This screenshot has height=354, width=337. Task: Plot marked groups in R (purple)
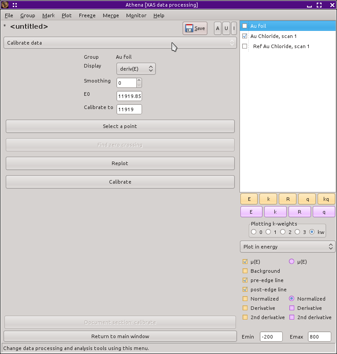[300, 212]
